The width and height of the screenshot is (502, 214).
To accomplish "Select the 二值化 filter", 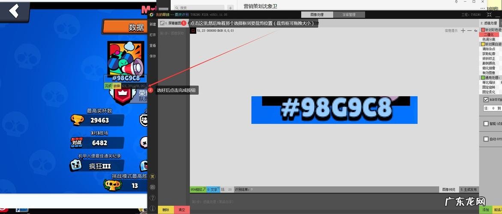I will click(489, 35).
